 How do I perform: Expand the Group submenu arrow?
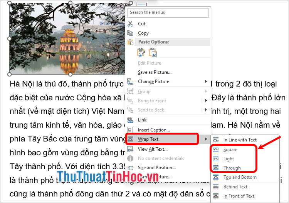click(206, 91)
